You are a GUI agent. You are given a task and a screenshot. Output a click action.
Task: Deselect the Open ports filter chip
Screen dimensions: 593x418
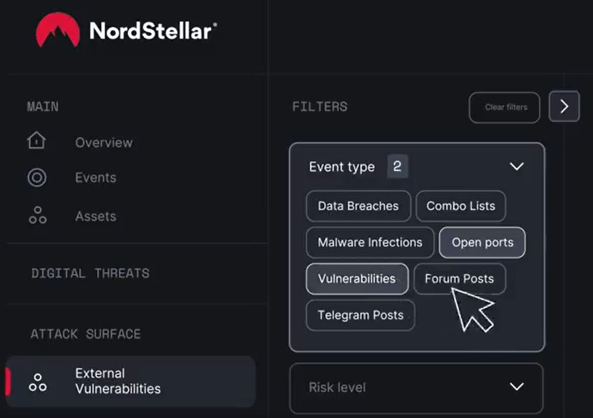(482, 243)
